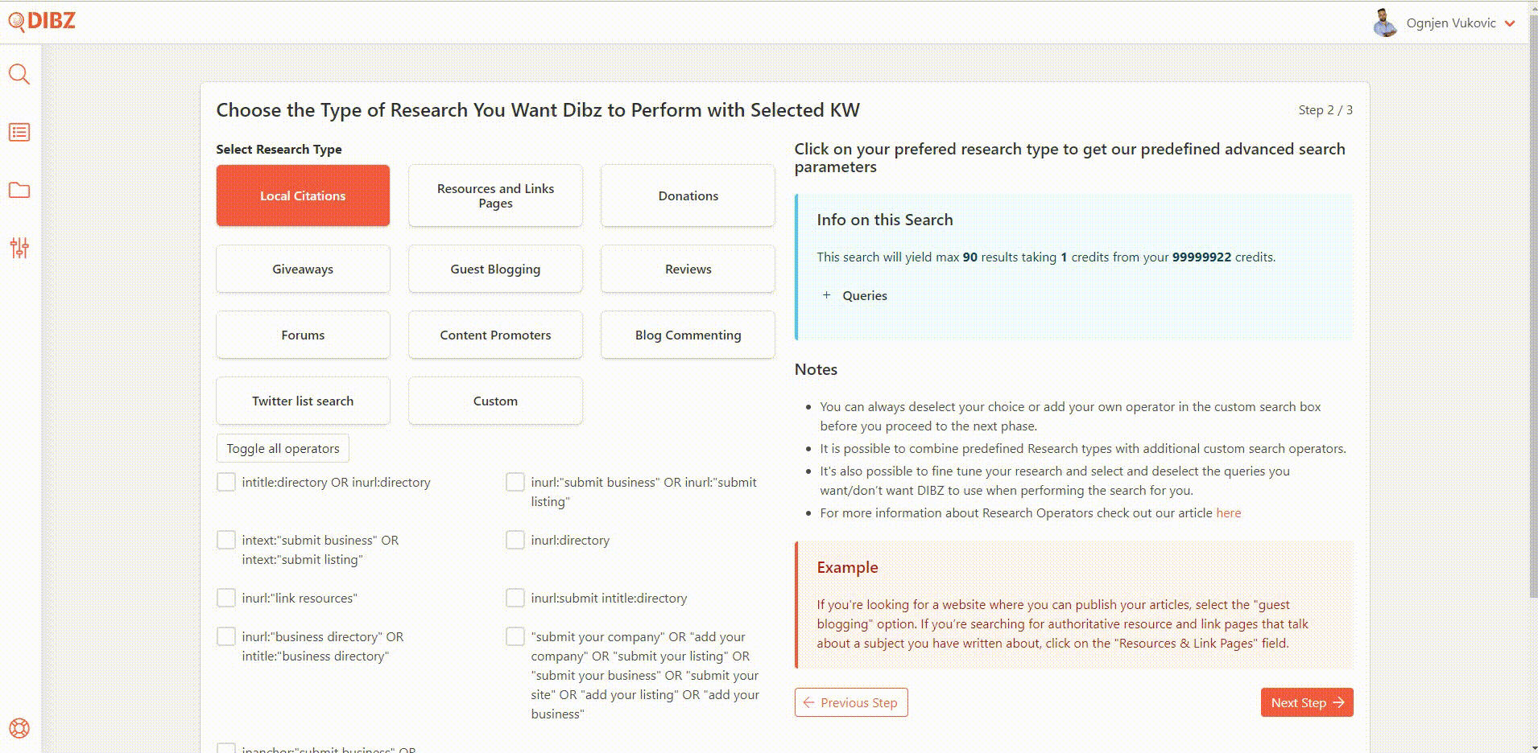Choose the Custom research type

coord(495,401)
